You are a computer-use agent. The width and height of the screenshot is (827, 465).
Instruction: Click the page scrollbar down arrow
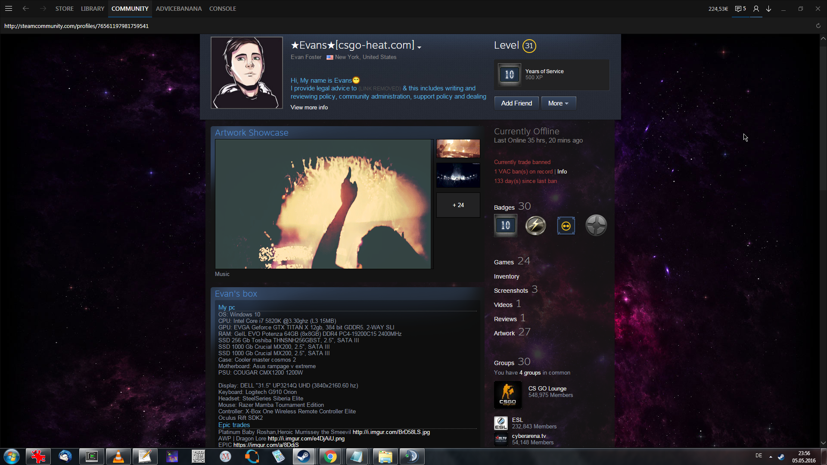(x=823, y=443)
